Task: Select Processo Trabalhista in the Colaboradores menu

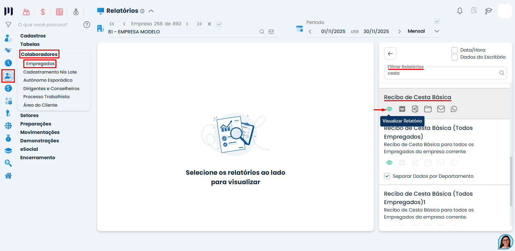Action: click(46, 96)
